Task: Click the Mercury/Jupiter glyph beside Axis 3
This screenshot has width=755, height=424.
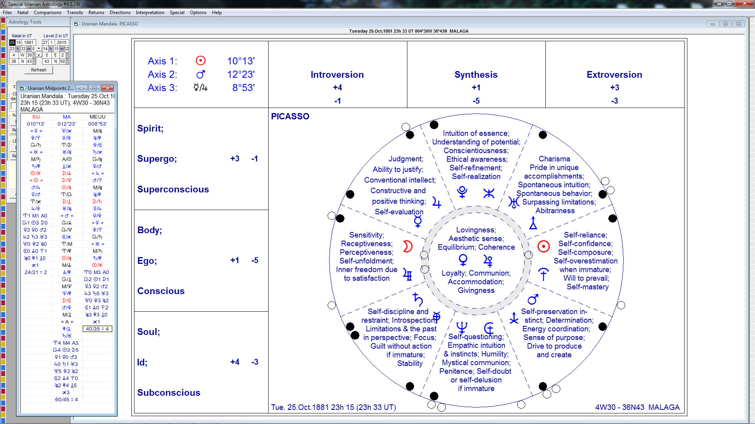Action: coord(201,88)
